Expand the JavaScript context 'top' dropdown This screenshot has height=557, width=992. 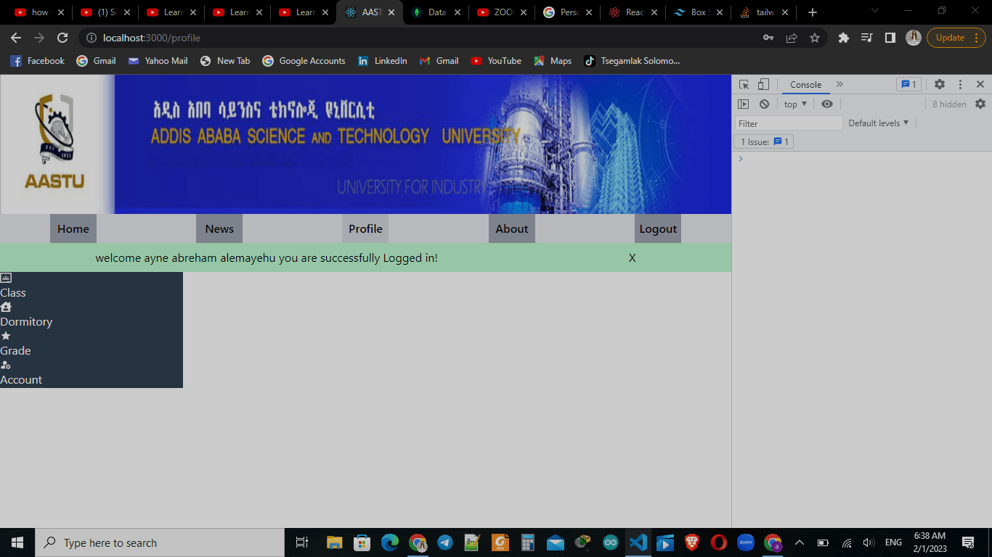pyautogui.click(x=795, y=104)
